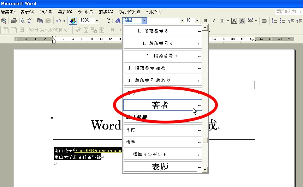303x187 pixels.
Task: Open the underline style dropdown arrow
Action: (x=228, y=21)
